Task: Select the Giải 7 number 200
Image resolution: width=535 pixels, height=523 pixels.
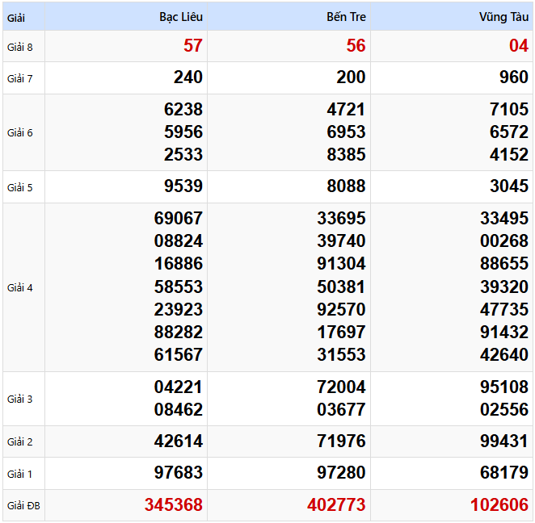Action: (x=351, y=77)
